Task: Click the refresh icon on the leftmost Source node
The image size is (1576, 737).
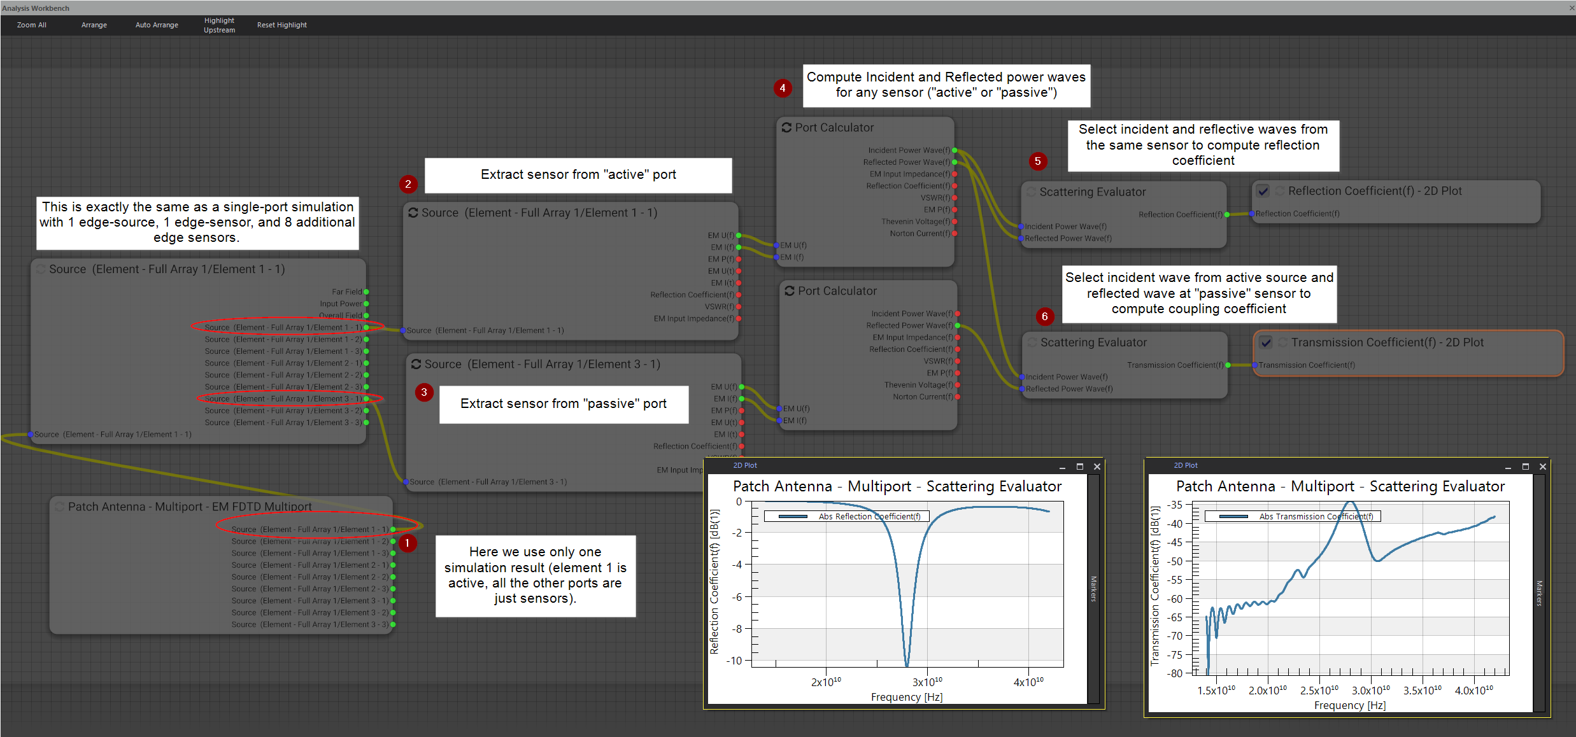Action: [x=41, y=269]
